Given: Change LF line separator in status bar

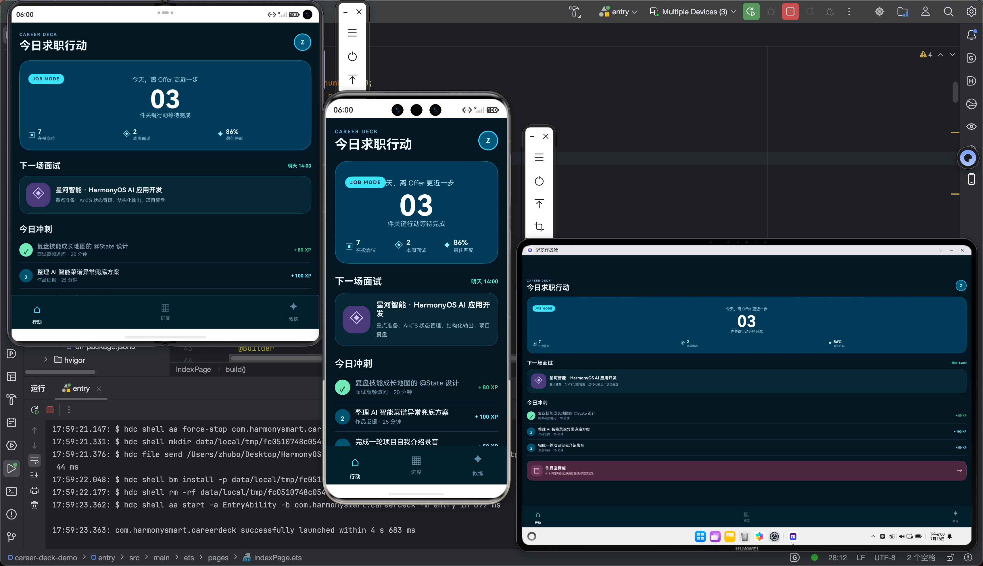Looking at the screenshot, I should click(860, 557).
